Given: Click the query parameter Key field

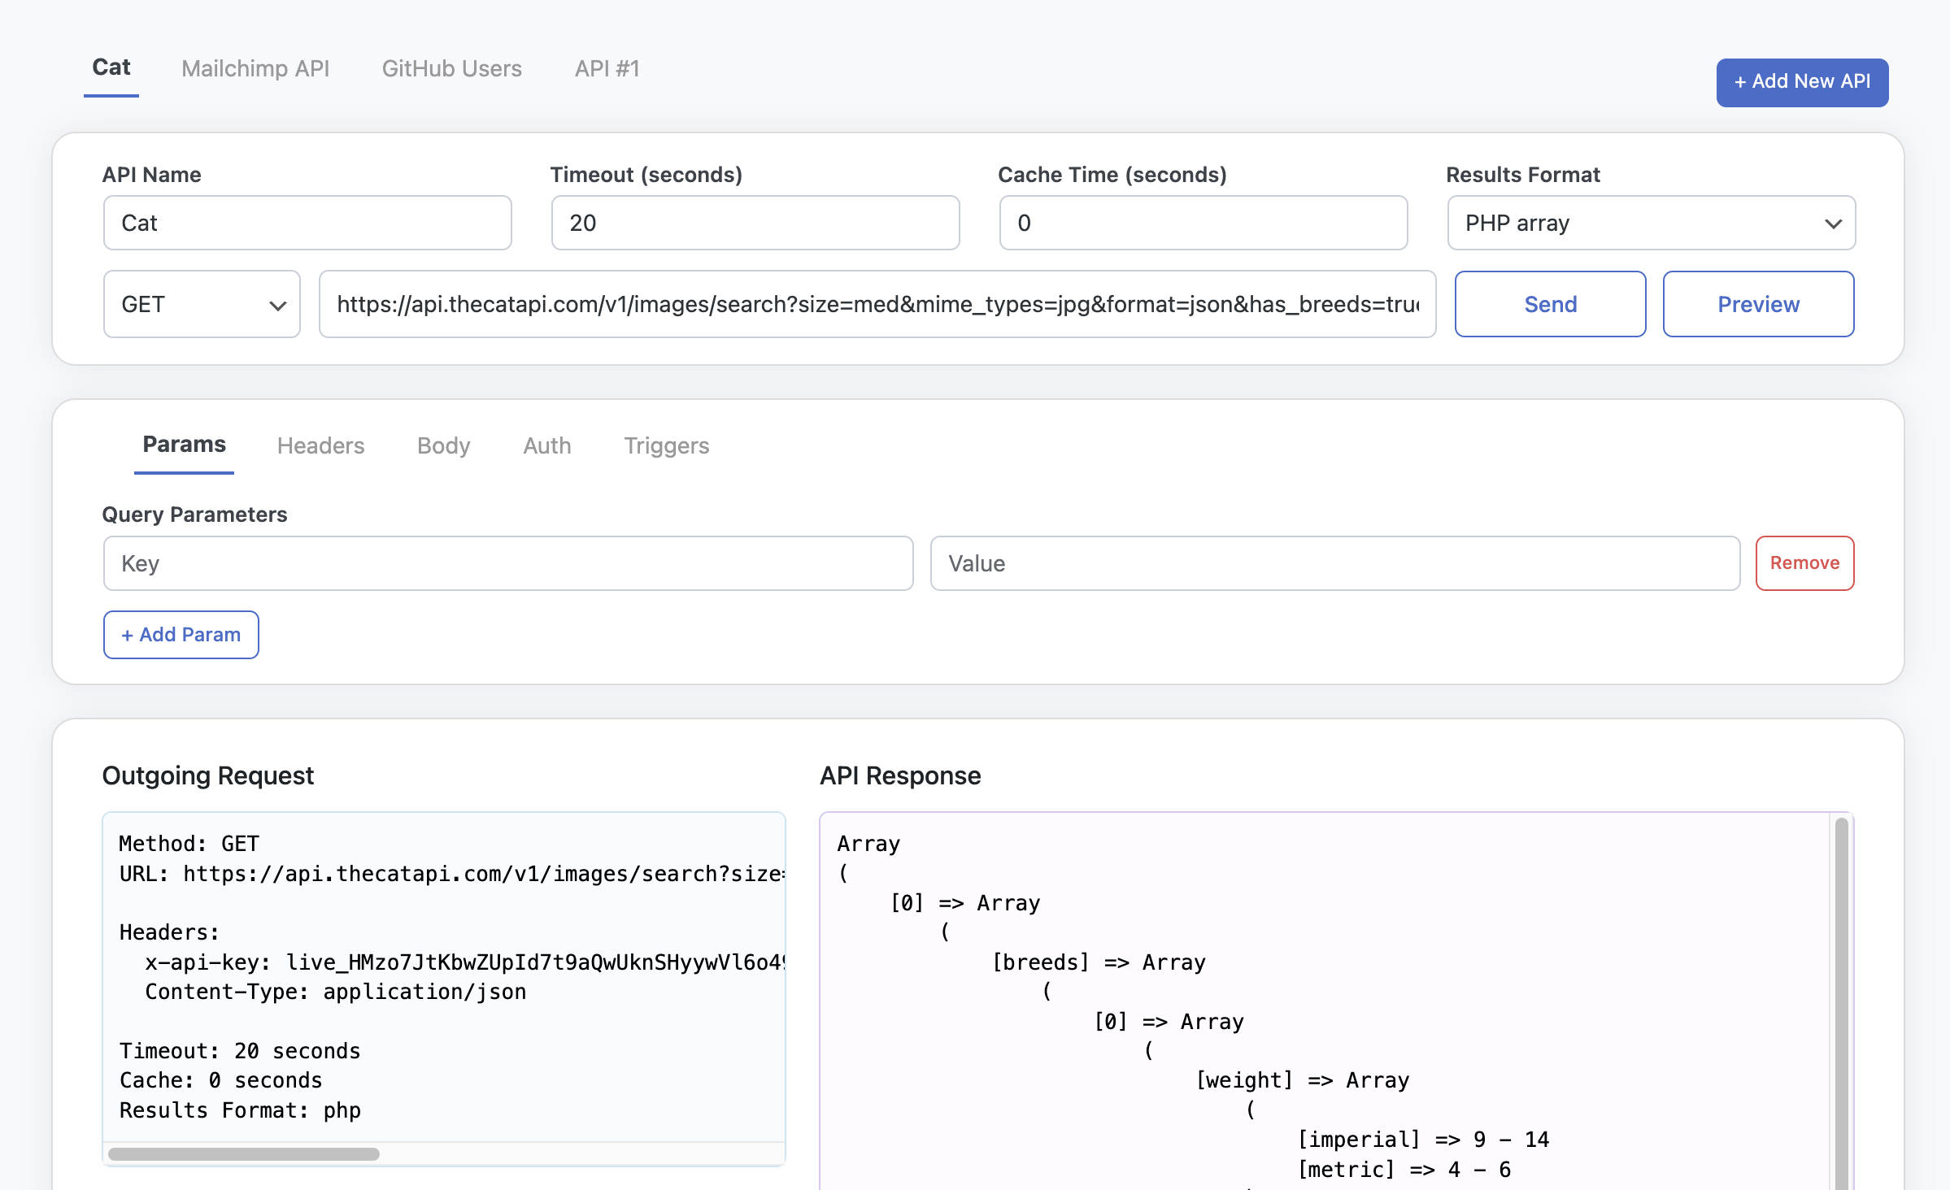Looking at the screenshot, I should (x=507, y=563).
